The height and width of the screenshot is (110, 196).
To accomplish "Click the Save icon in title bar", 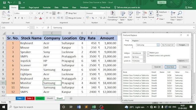I will coord(4,2).
